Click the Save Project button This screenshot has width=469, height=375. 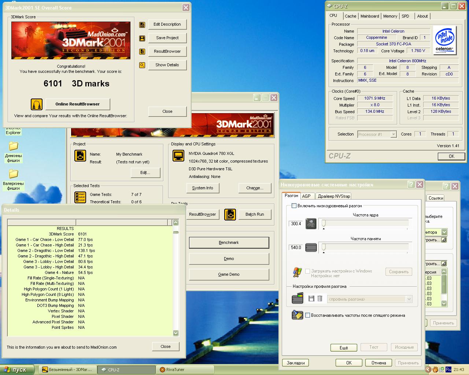(x=167, y=38)
